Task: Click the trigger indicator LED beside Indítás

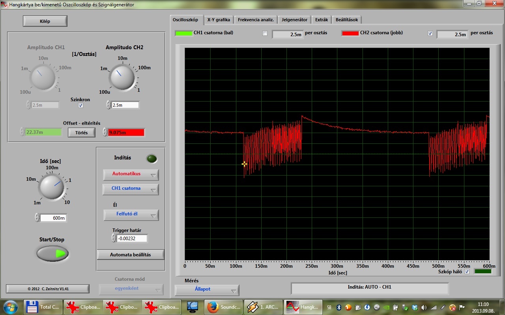Action: pyautogui.click(x=152, y=159)
